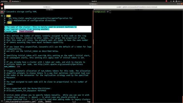Click the 'Test Cluster' value
Viewport: 183px width, 103px height.
tap(26, 31)
